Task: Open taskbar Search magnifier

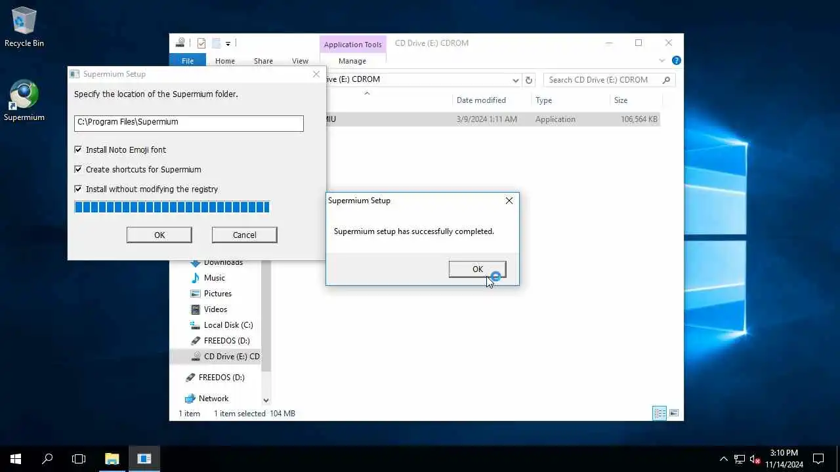Action: point(47,459)
